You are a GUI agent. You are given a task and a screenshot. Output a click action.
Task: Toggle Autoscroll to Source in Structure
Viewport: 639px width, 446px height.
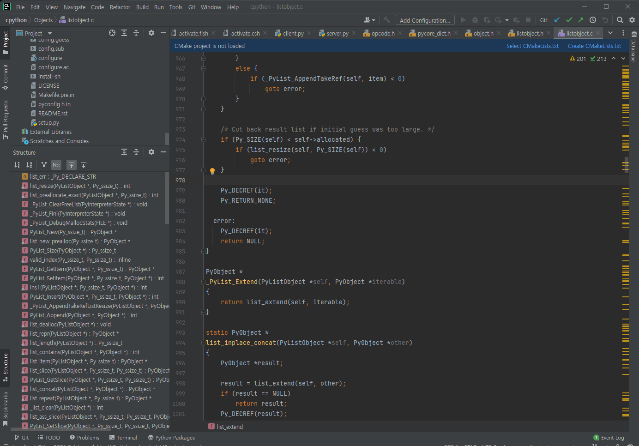tap(72, 165)
